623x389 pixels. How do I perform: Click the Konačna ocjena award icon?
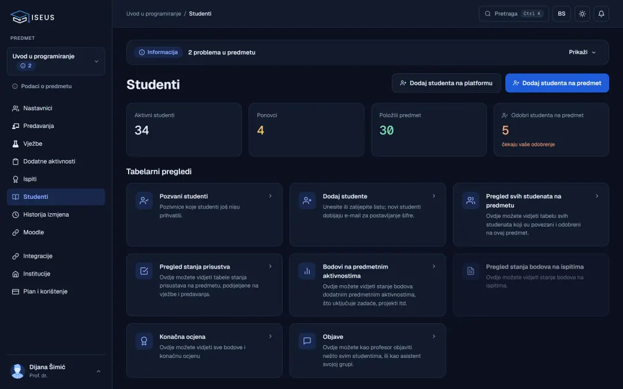tap(144, 341)
